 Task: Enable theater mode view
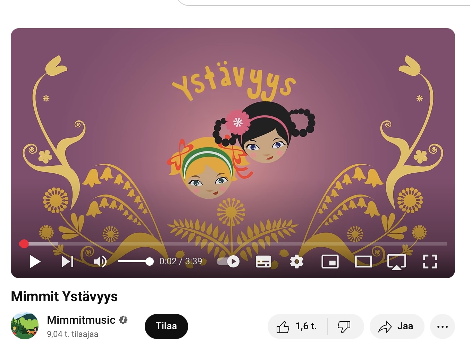363,262
